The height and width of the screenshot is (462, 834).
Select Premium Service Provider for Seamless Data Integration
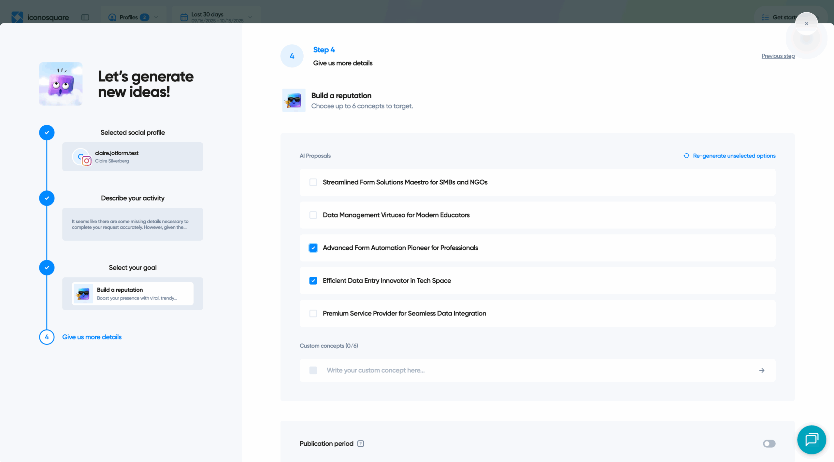(313, 313)
